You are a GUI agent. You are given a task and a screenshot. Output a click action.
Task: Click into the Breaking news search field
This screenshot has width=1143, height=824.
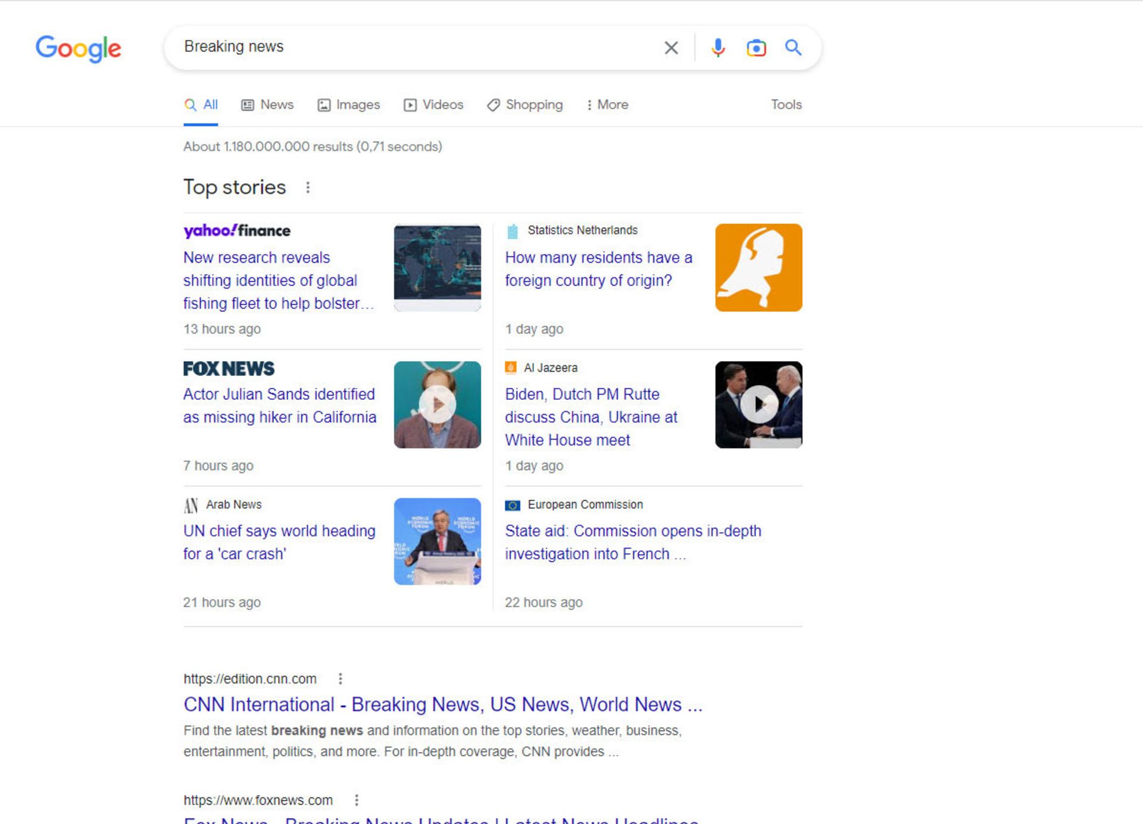tap(417, 46)
